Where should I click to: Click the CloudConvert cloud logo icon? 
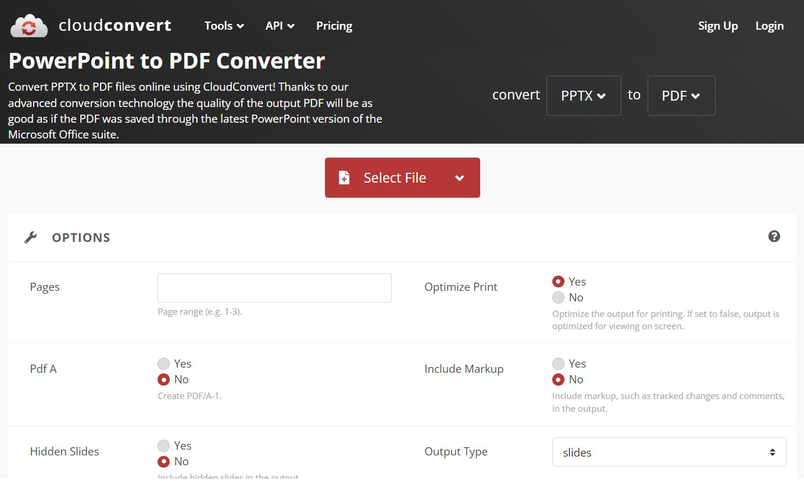click(29, 26)
